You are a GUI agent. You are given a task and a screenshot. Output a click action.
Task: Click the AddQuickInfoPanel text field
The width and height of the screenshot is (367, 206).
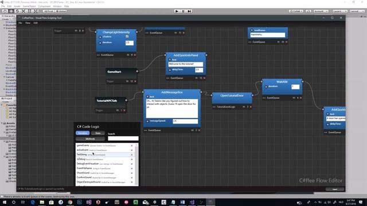pos(186,64)
